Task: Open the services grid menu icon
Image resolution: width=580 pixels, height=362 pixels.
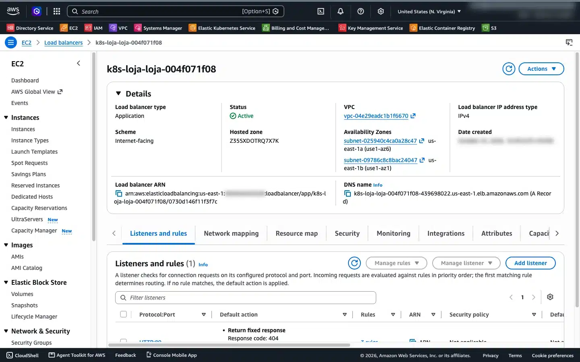Action: pyautogui.click(x=57, y=11)
